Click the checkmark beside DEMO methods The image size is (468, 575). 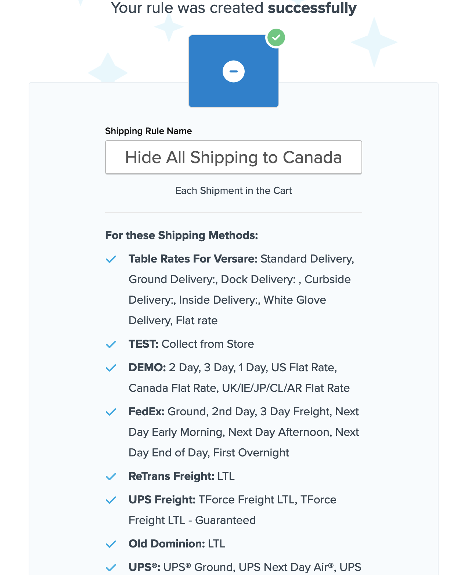(x=111, y=368)
